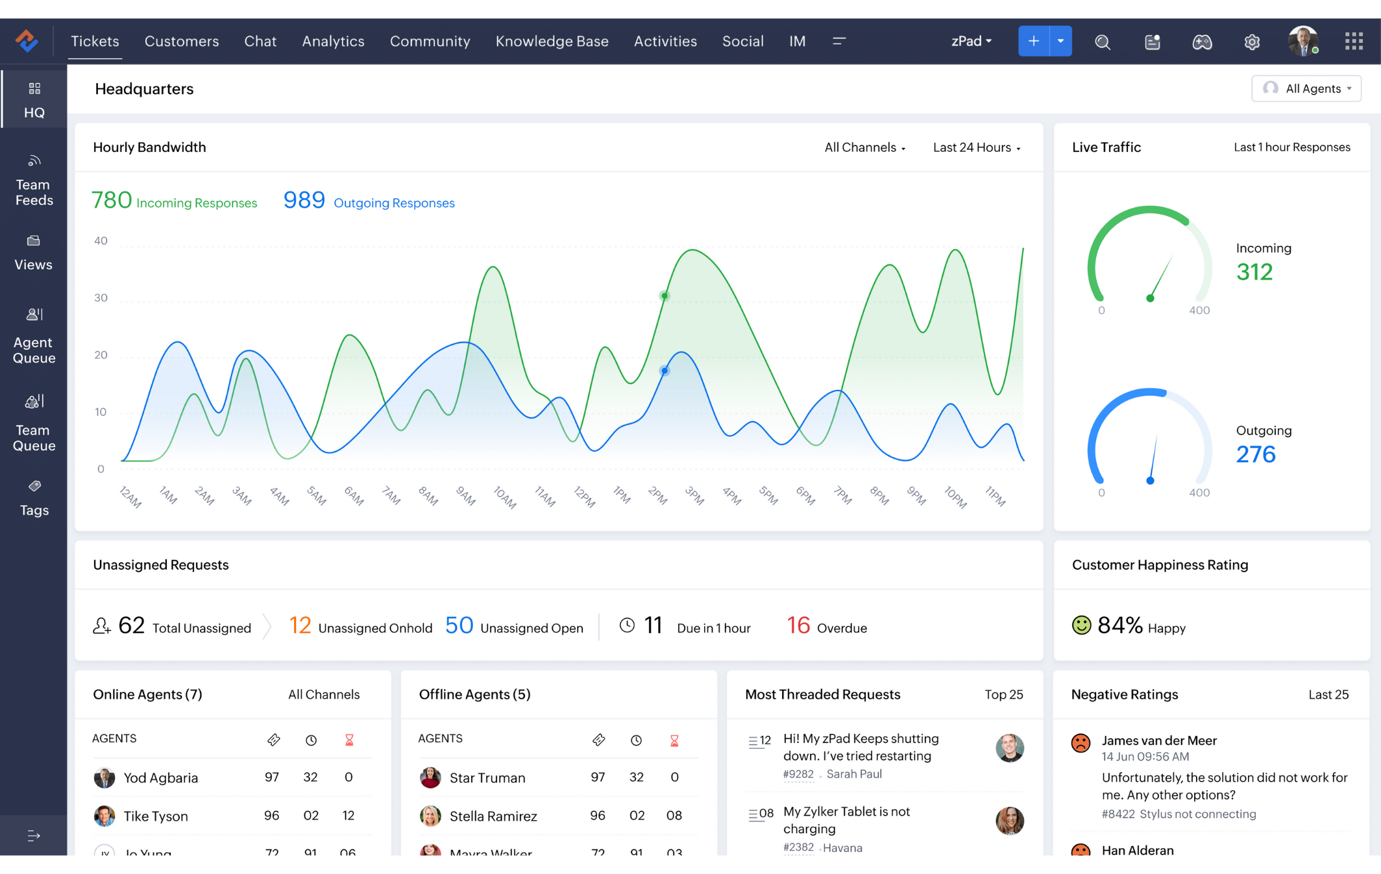Open the apps grid launcher
Viewport: 1381px width, 874px height.
tap(1354, 41)
